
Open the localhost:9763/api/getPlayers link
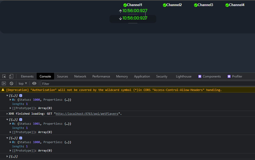pyautogui.click(x=87, y=114)
